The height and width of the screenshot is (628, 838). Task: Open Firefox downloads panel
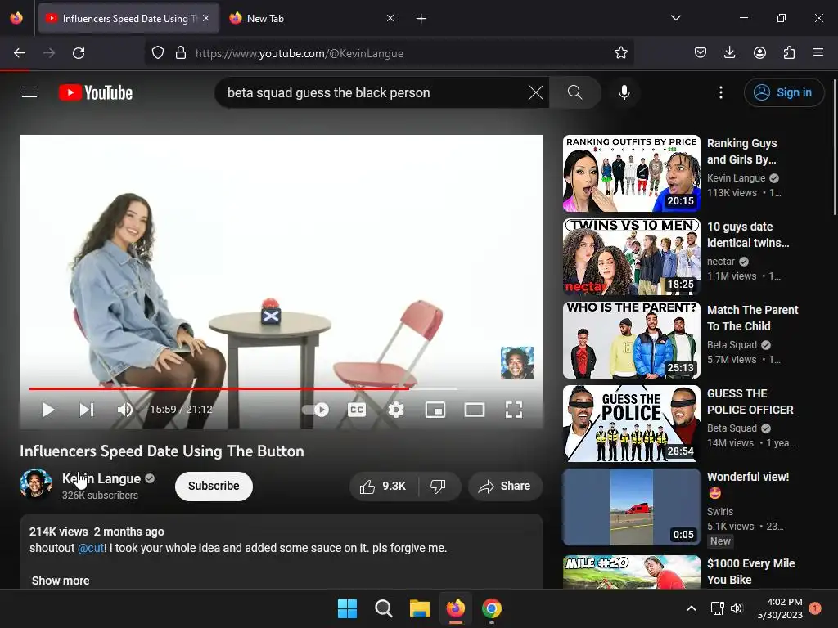point(729,52)
